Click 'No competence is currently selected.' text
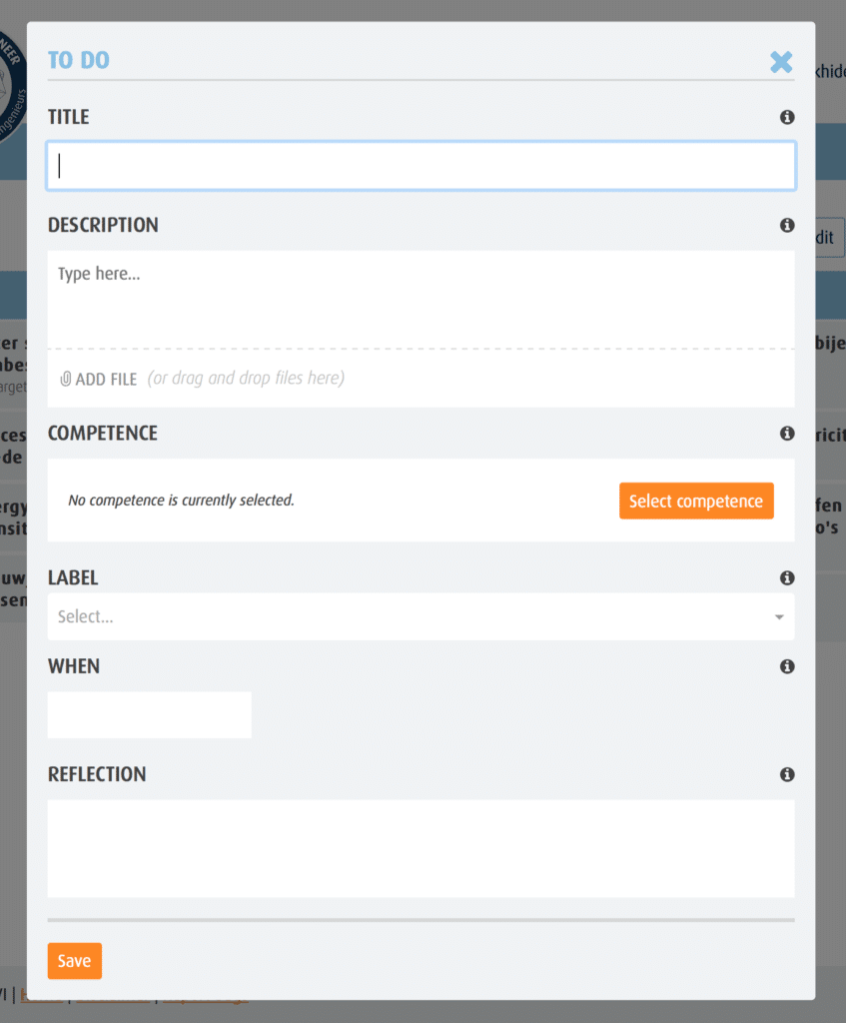Screen dimensions: 846x1023 (x=182, y=501)
